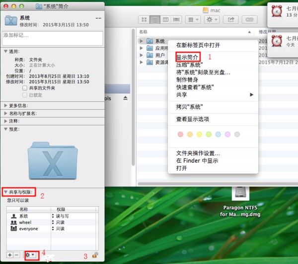Click the single-user icon beside 系统 permission
The height and width of the screenshot is (264, 298).
[x=14, y=216]
